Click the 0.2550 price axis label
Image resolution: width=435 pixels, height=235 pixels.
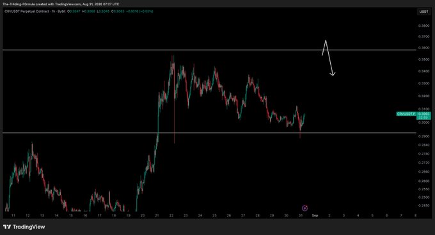point(423,189)
